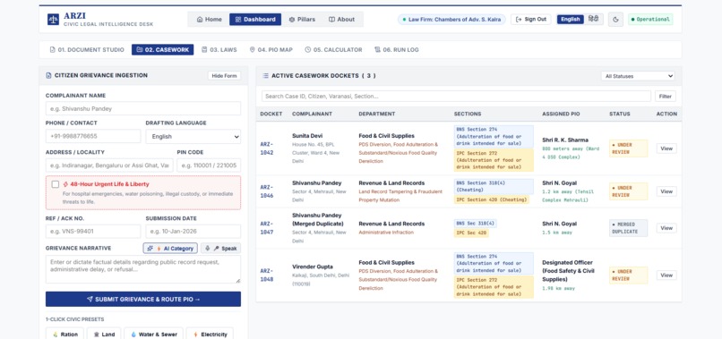This screenshot has width=722, height=339.
Task: Click BNS Section 318(4) (Cheating) tag
Action: pyautogui.click(x=494, y=186)
